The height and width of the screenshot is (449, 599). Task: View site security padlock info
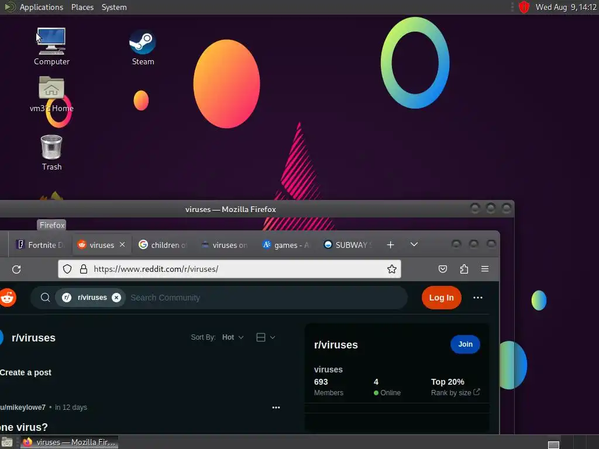pos(84,269)
